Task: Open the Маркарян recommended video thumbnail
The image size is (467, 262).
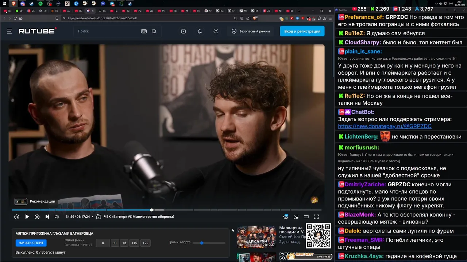Action: coord(256,237)
